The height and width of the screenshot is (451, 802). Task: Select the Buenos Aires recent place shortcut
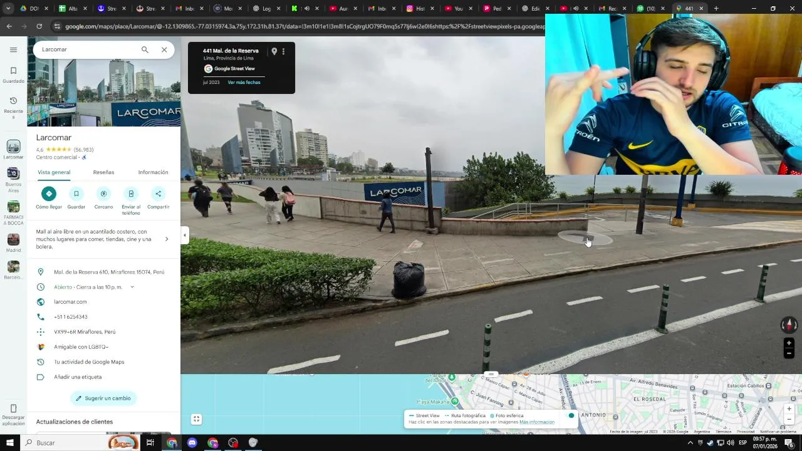point(13,180)
